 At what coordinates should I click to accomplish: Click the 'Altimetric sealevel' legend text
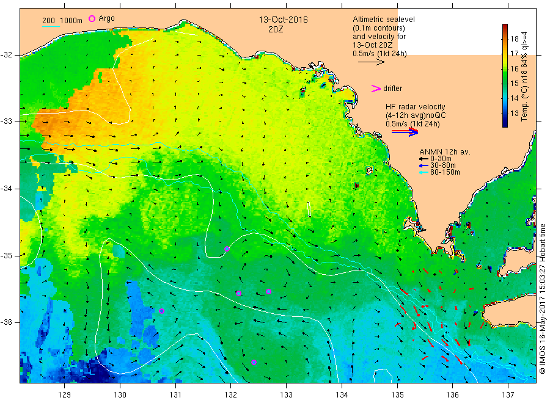point(384,20)
